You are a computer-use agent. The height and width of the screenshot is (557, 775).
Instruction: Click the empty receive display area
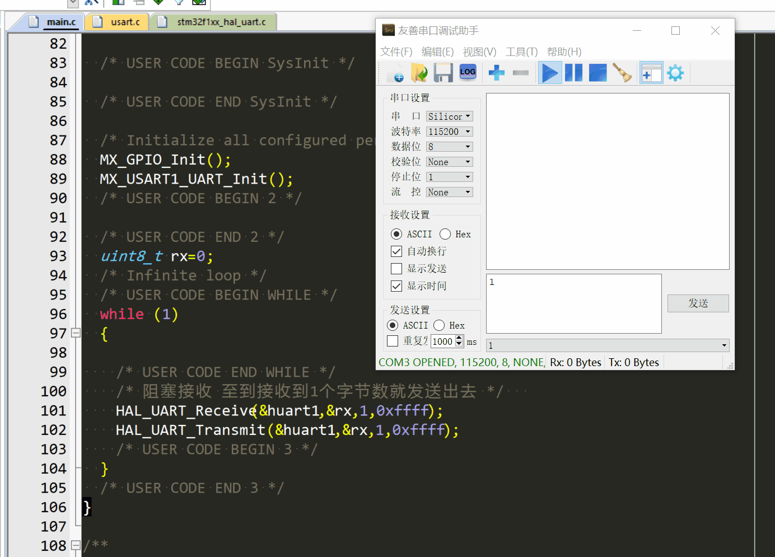click(608, 181)
